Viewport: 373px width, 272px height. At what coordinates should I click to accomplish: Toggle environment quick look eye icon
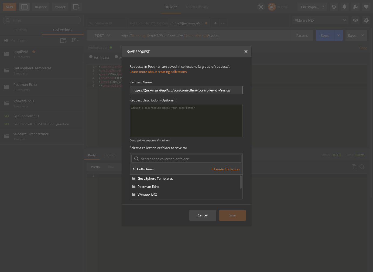(x=355, y=20)
